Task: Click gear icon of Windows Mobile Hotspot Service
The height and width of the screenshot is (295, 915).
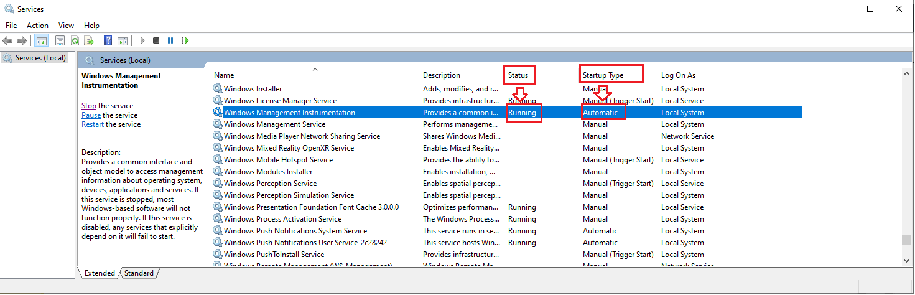Action: tap(217, 160)
